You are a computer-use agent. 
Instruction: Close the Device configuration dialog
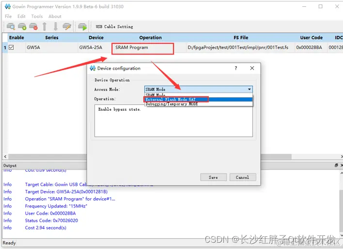click(252, 68)
